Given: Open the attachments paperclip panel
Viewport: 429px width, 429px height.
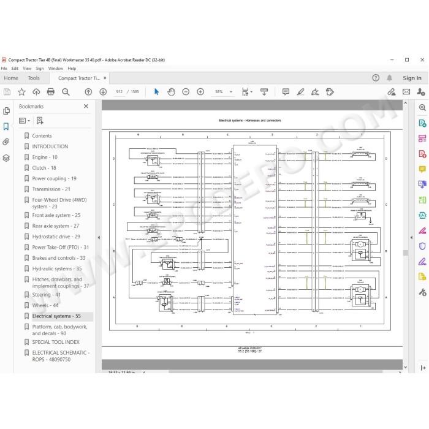Looking at the screenshot, I should [x=6, y=142].
